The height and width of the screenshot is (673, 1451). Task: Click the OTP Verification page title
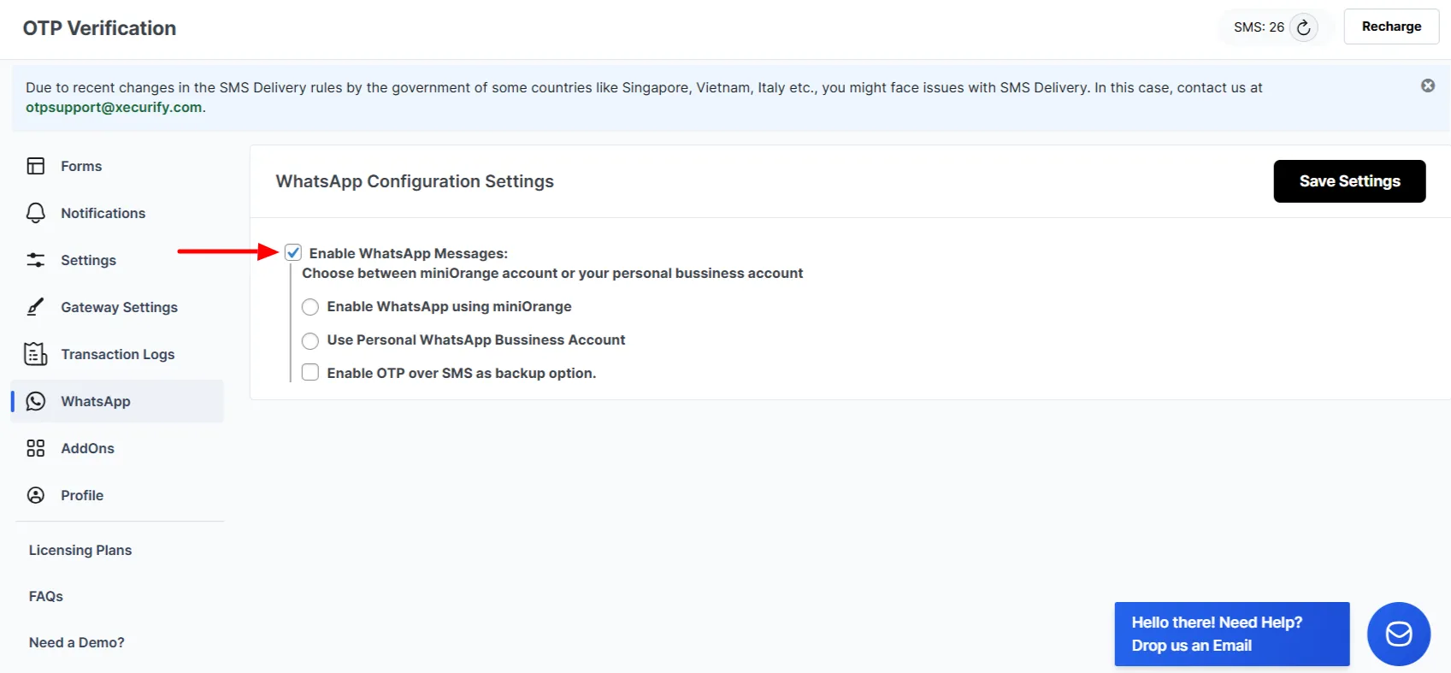click(99, 28)
